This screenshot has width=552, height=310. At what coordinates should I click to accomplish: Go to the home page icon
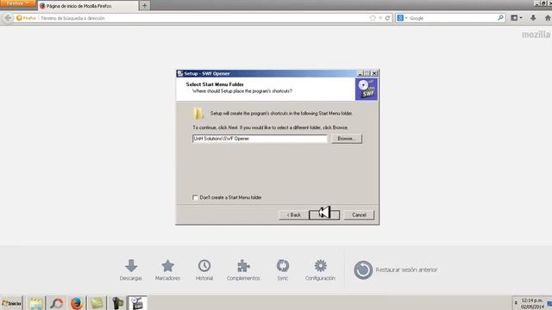548,17
